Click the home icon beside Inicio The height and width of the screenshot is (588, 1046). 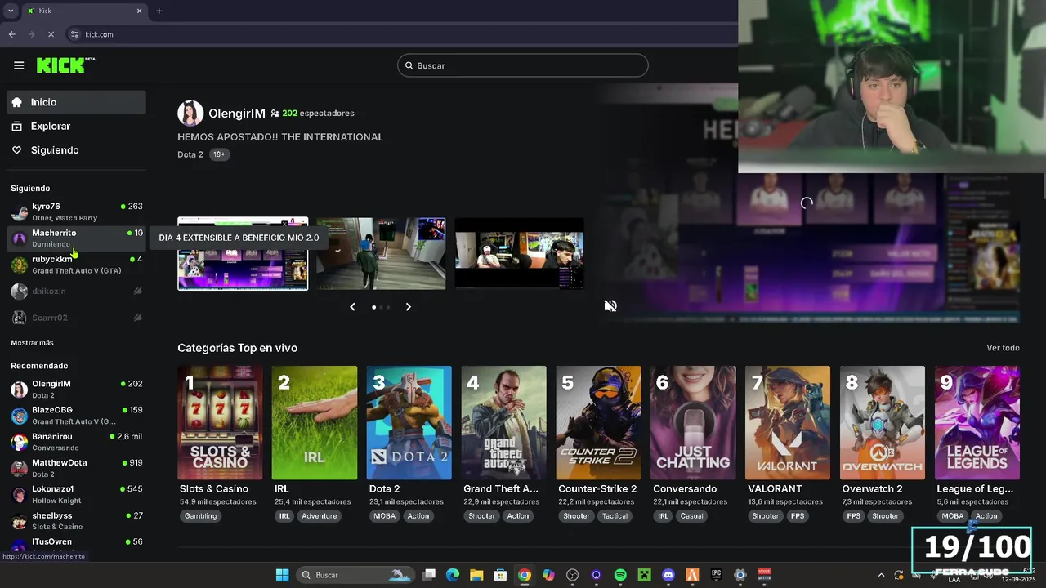[17, 102]
